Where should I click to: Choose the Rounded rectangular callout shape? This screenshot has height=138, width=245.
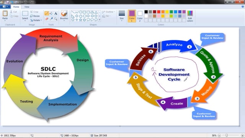tap(88, 20)
